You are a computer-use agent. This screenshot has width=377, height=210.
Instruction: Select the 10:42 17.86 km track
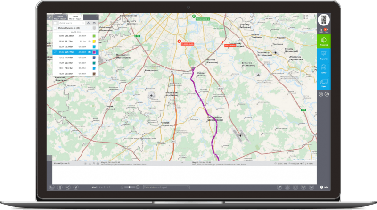click(75, 58)
